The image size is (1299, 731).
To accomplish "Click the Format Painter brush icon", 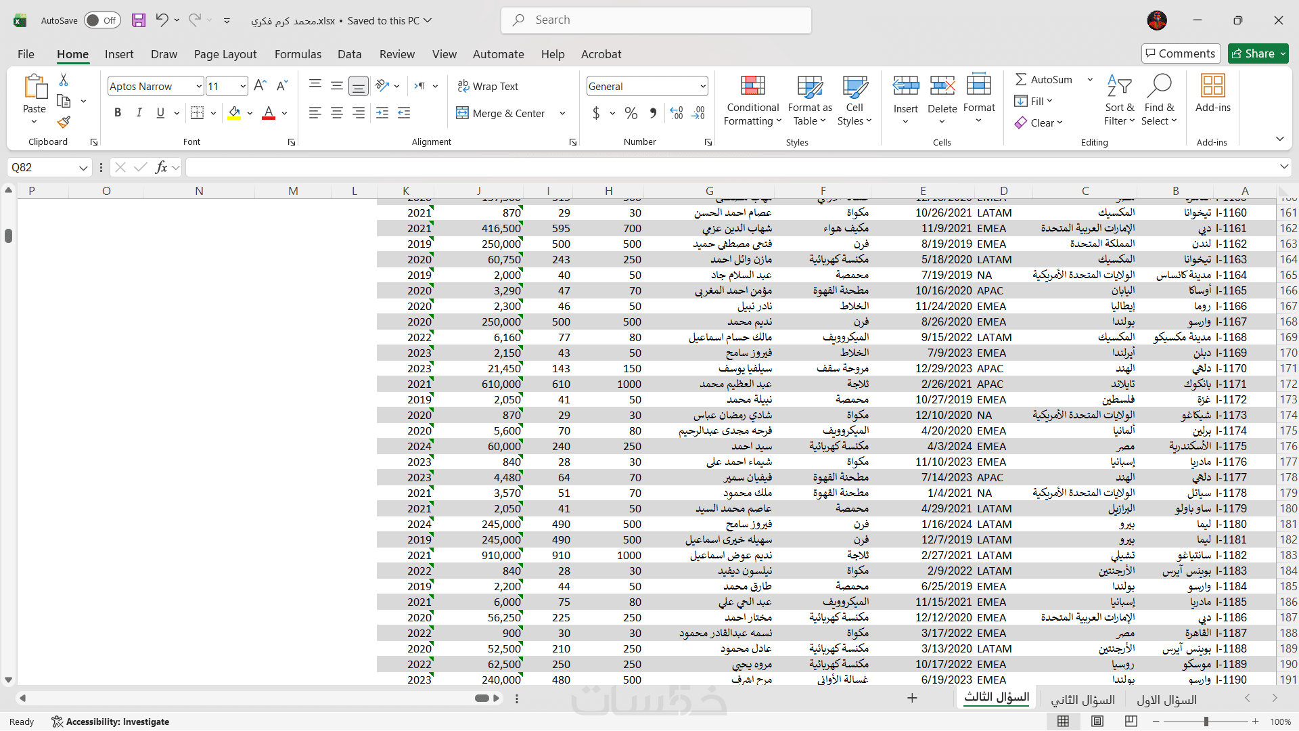I will pyautogui.click(x=64, y=123).
